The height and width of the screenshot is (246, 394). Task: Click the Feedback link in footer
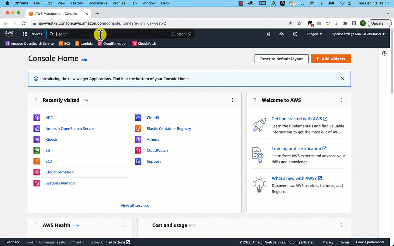[12, 242]
